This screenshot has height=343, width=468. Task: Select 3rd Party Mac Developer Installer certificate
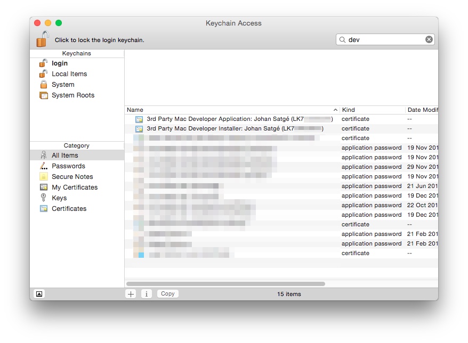tap(235, 129)
